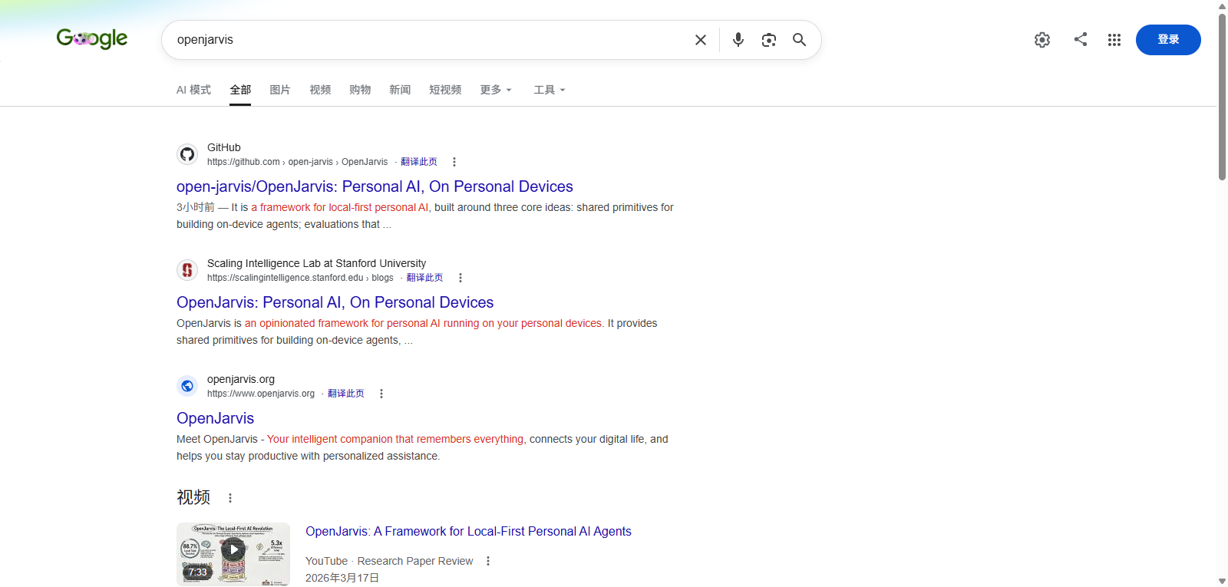1228x587 pixels.
Task: Click the openjarvis.org site name
Action: pos(241,379)
